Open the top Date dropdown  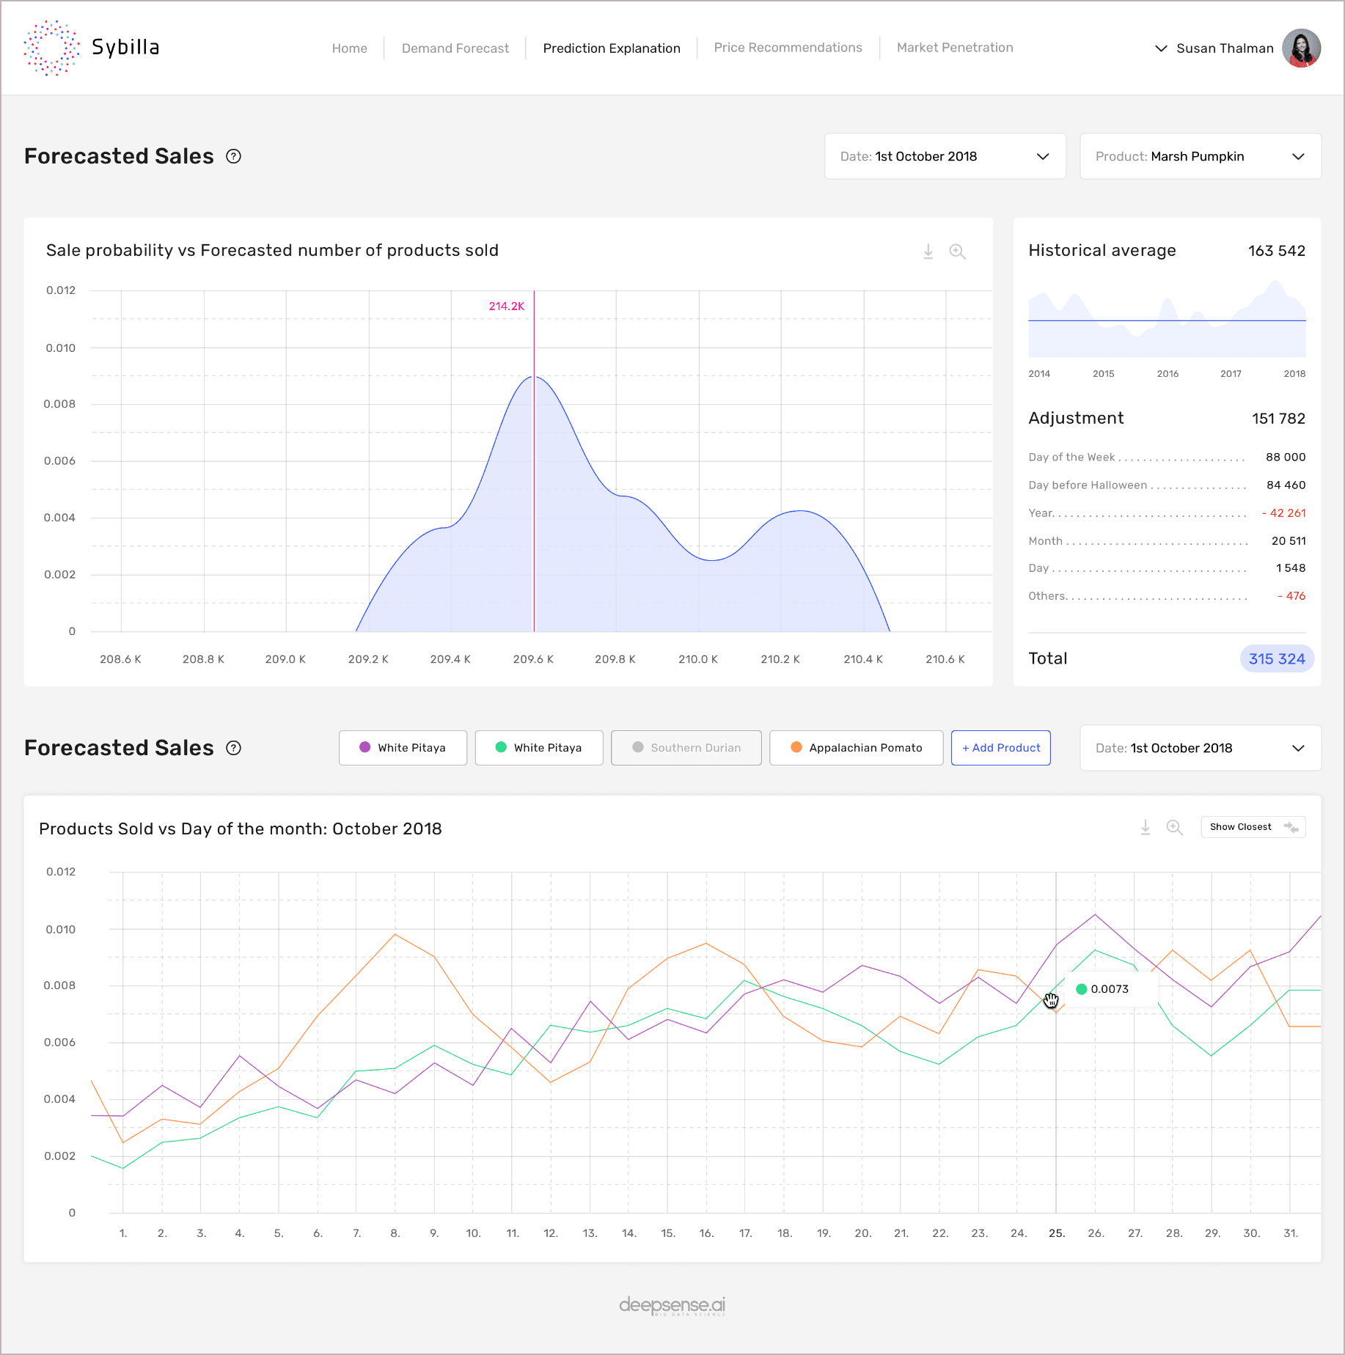point(945,156)
